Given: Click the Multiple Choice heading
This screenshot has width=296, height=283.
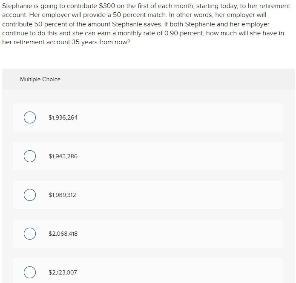Looking at the screenshot, I should pos(40,79).
